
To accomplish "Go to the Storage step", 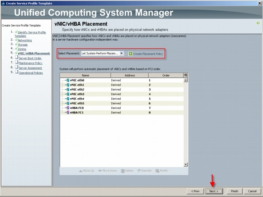I will point(23,45).
